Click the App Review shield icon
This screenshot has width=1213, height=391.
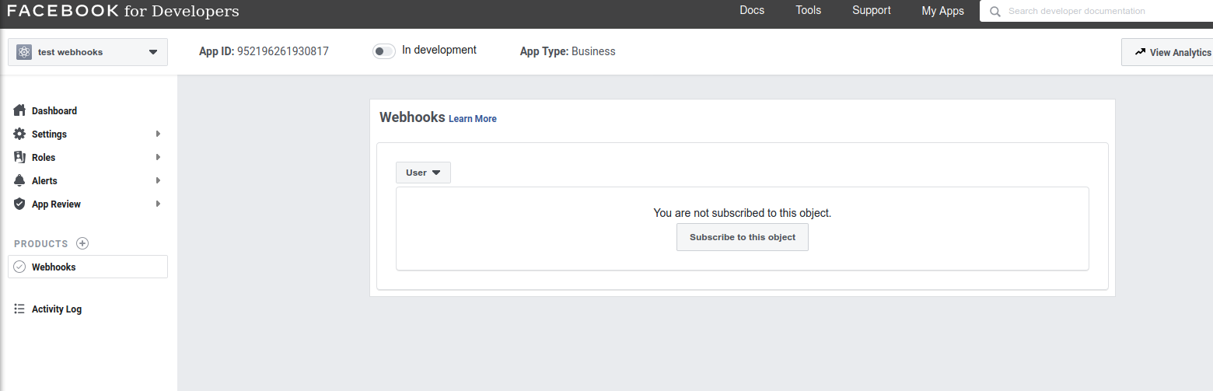[20, 204]
